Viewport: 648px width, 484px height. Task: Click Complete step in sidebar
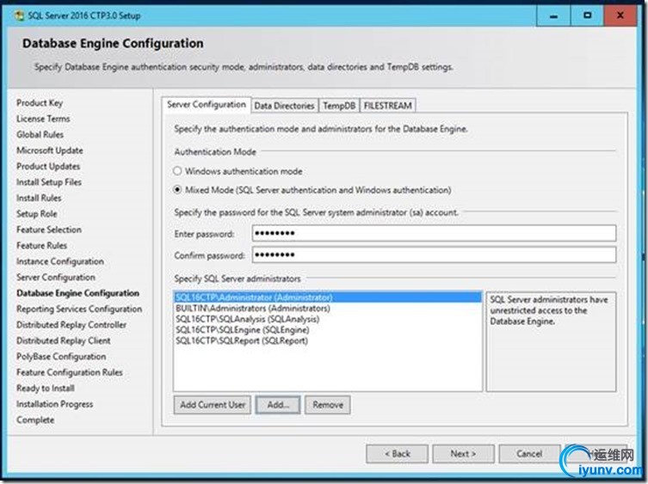tap(35, 420)
